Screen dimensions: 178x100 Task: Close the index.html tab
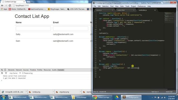click(x=134, y=10)
